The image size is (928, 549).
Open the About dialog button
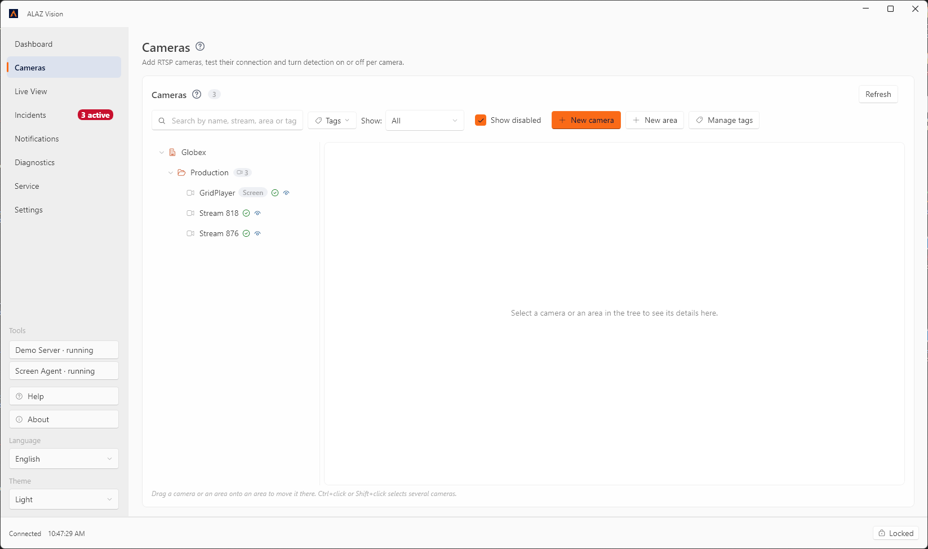point(64,419)
